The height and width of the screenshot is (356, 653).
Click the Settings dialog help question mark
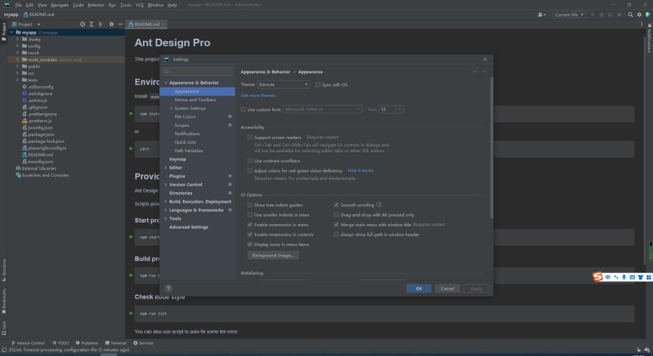click(x=168, y=288)
